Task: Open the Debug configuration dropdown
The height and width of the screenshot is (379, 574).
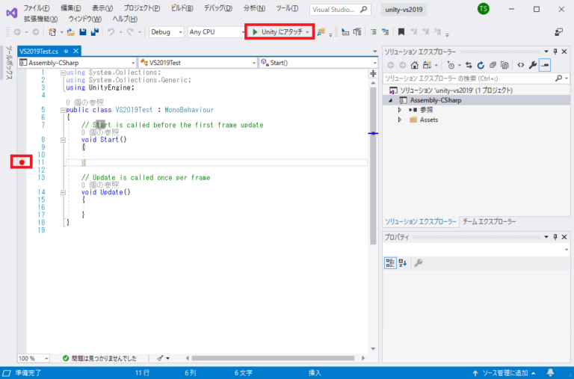Action: tap(166, 32)
